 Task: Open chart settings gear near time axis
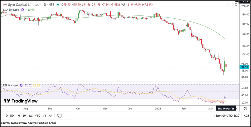coord(245,109)
